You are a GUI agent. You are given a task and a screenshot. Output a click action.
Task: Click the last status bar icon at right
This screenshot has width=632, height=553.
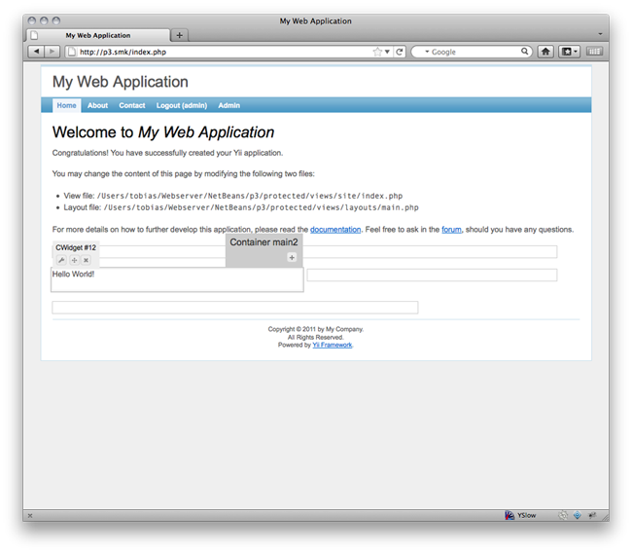(592, 515)
